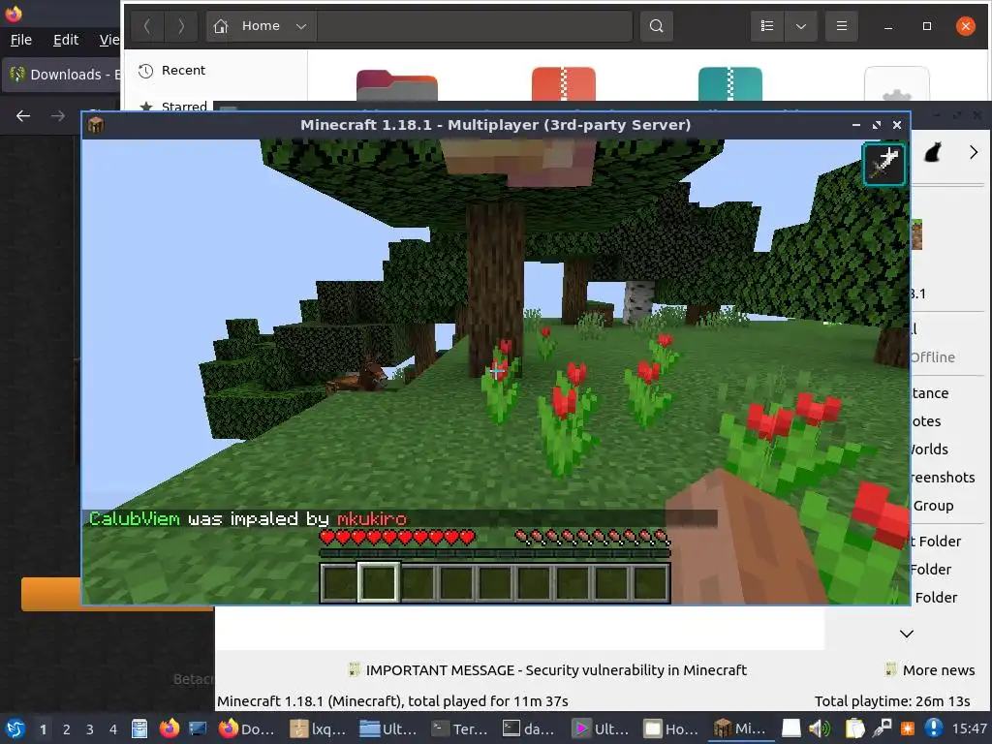Image resolution: width=992 pixels, height=744 pixels.
Task: Click the purple folder thumbnail in Home
Action: pos(396,85)
